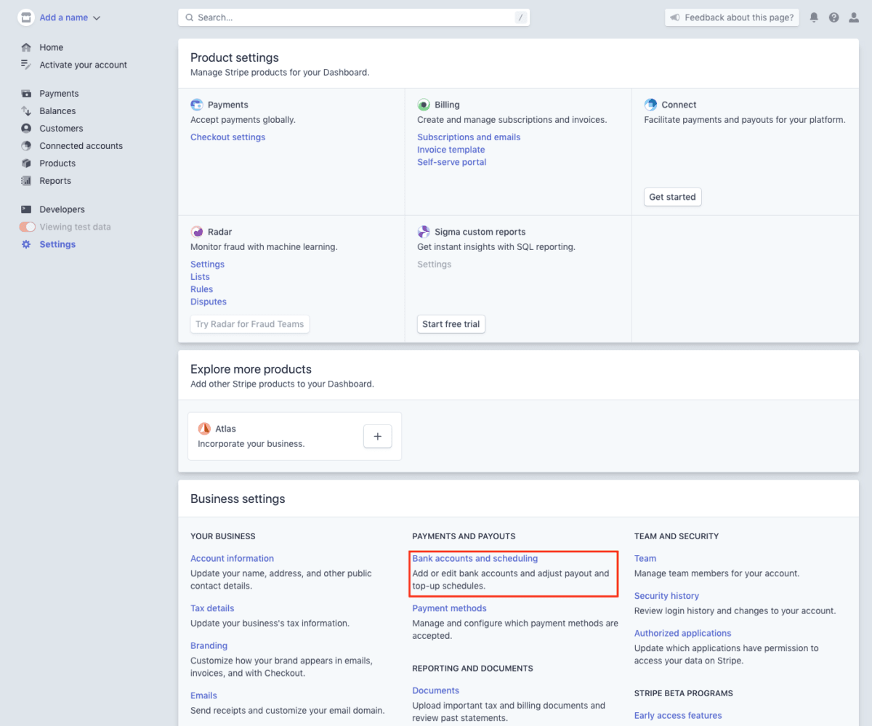
Task: Click Try Radar for Fraud Teams button
Action: coord(250,324)
